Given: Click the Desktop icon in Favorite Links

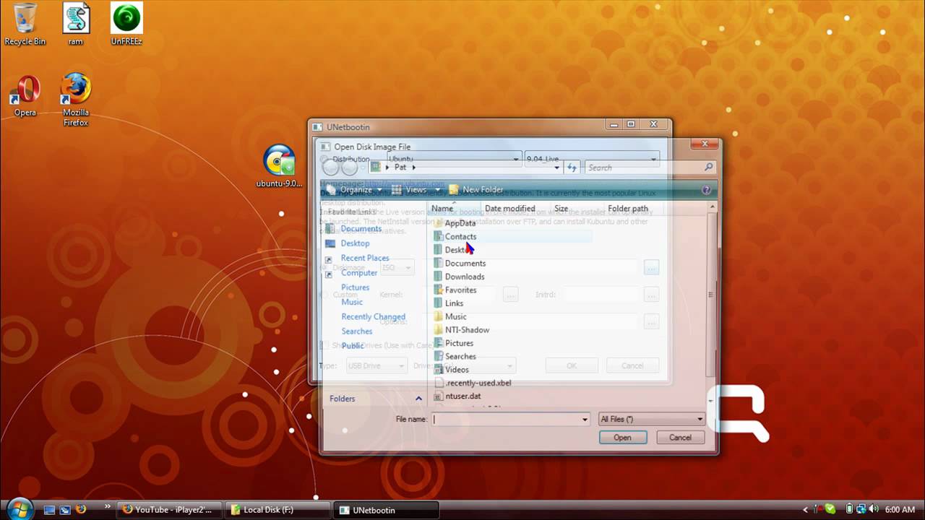Looking at the screenshot, I should [330, 243].
